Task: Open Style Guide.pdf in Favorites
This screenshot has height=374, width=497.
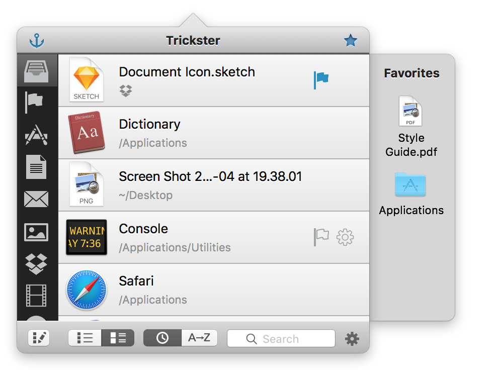Action: tap(410, 111)
